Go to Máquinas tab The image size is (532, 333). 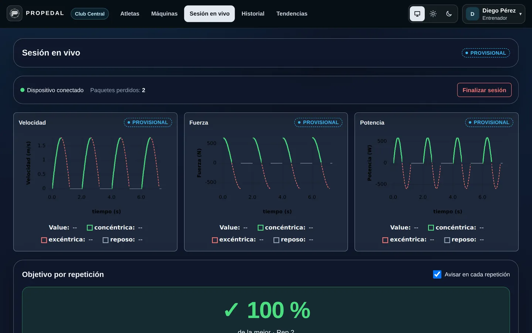click(x=164, y=14)
